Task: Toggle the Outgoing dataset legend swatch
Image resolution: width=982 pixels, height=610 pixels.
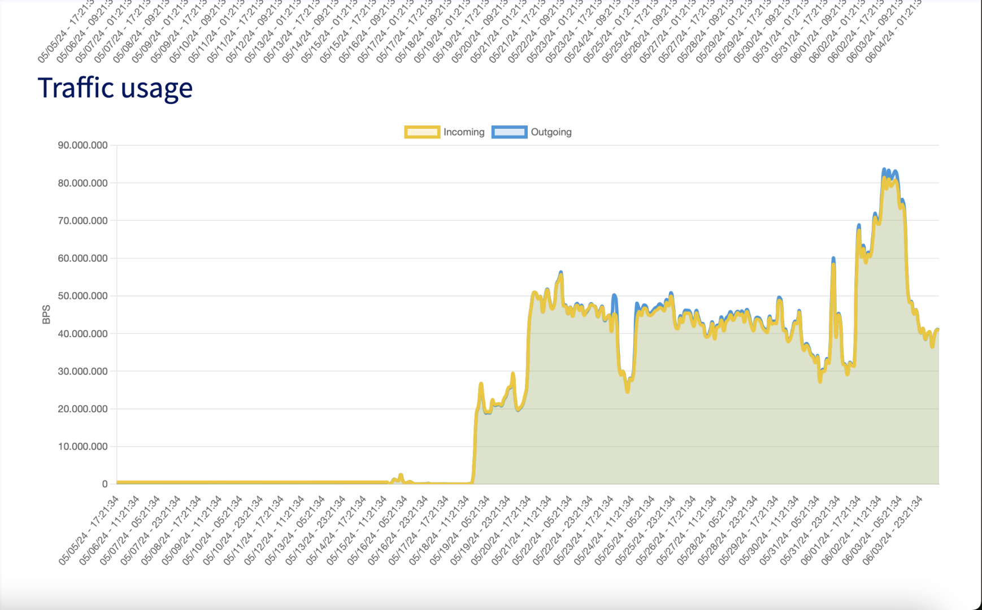Action: coord(509,132)
